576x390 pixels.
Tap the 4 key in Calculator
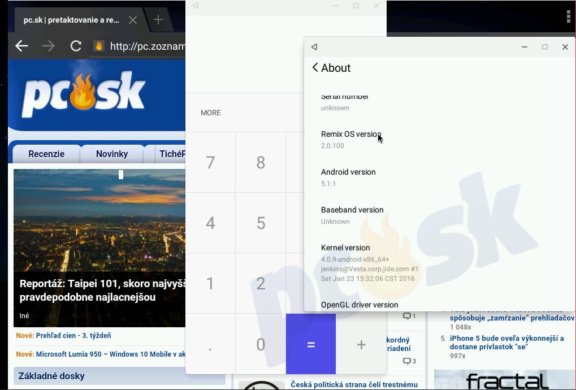pos(210,223)
